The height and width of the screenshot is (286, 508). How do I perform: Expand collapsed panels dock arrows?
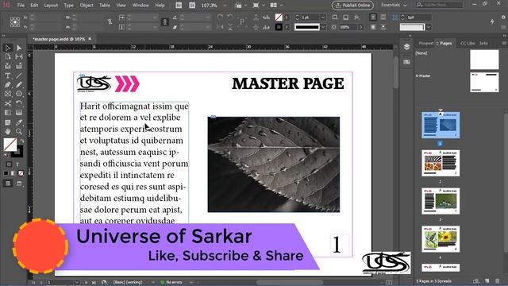(x=410, y=36)
